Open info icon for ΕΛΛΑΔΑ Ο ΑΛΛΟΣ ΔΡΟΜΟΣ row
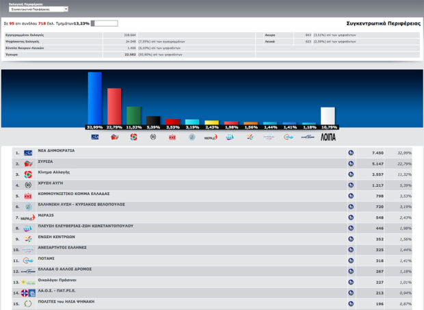The width and height of the screenshot is (424, 310). (x=351, y=271)
